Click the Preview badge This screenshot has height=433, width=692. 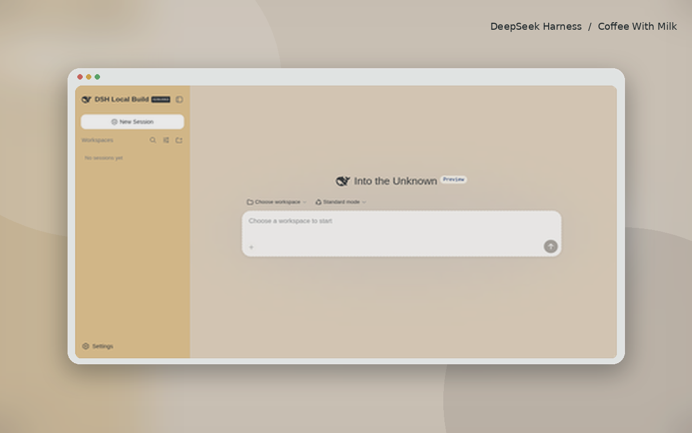454,180
